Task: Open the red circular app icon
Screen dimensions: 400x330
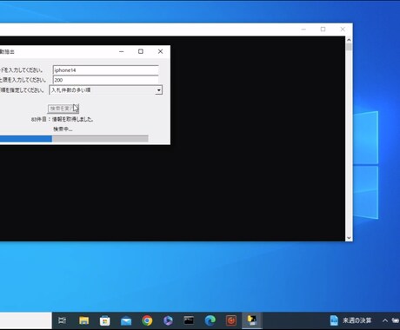Action: 231,320
